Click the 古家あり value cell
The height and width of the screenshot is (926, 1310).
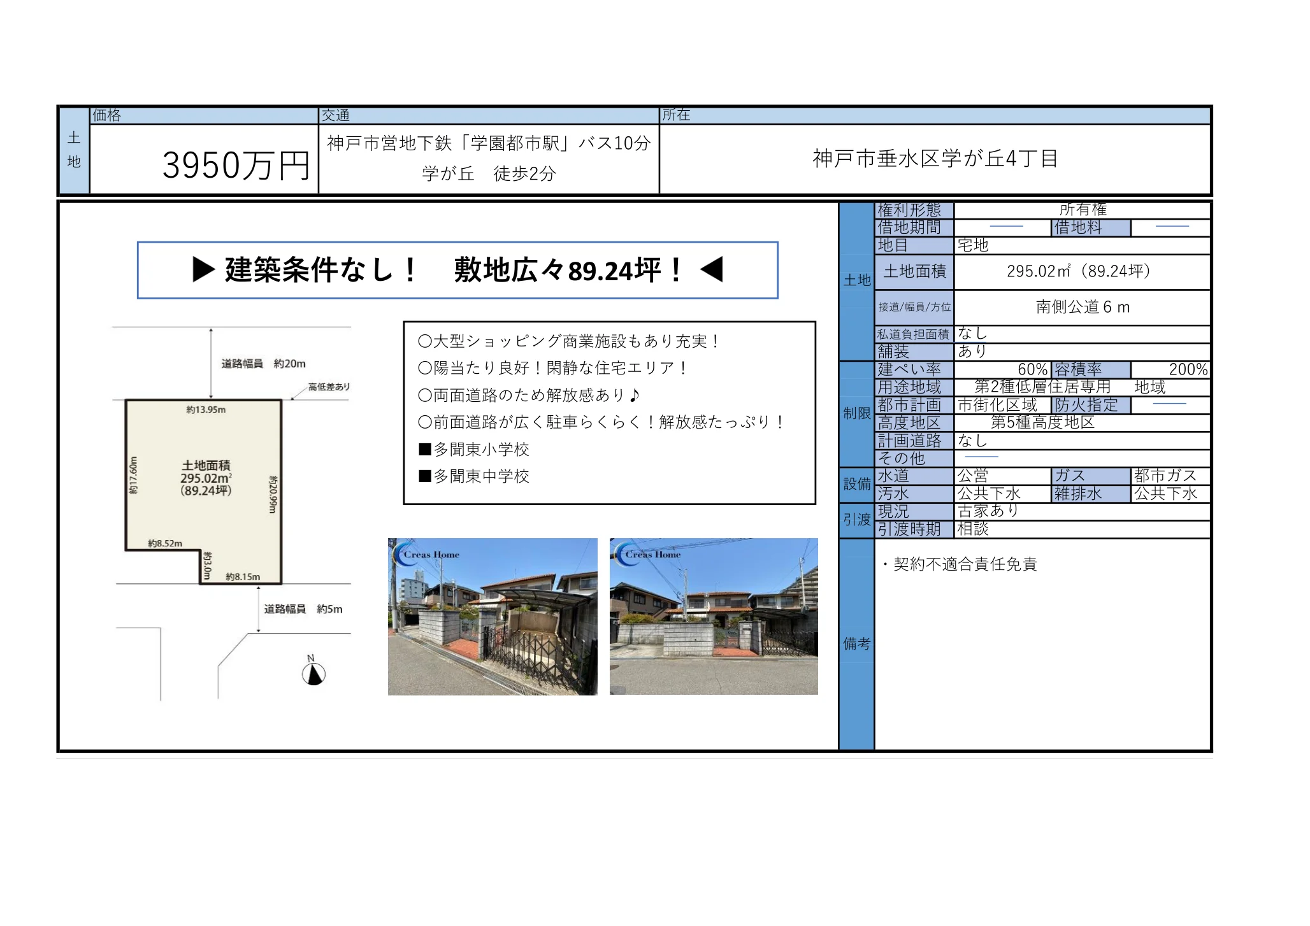1082,511
